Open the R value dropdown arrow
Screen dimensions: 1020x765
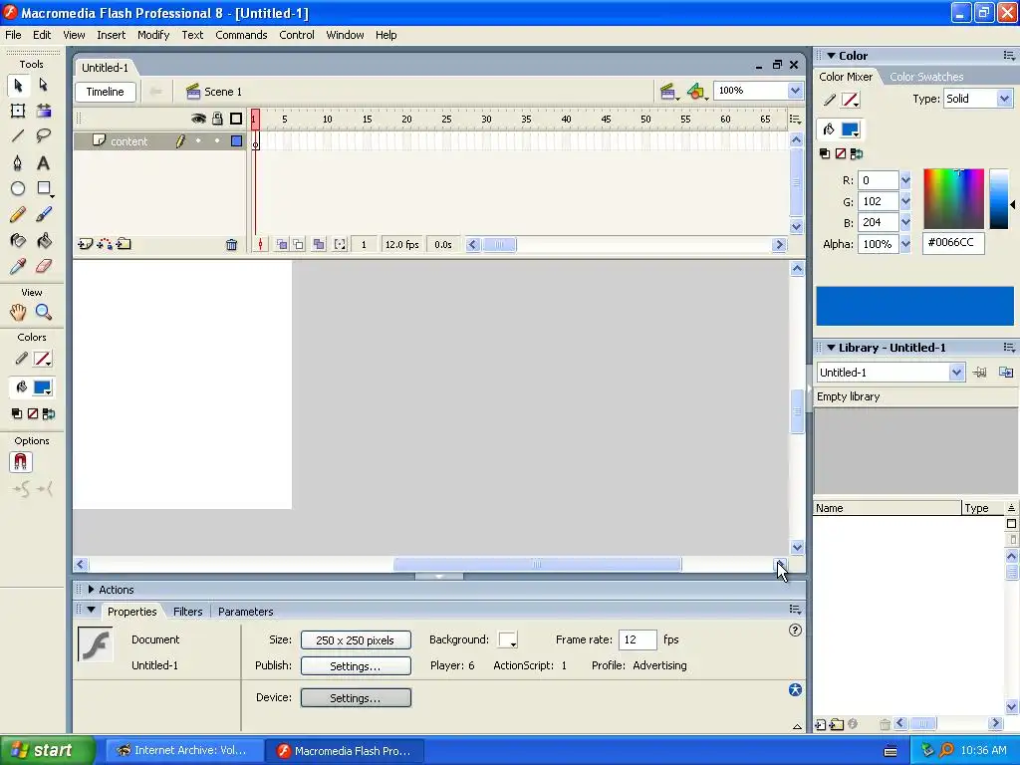(x=905, y=180)
